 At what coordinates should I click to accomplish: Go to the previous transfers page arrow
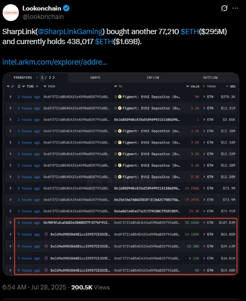coord(37,78)
